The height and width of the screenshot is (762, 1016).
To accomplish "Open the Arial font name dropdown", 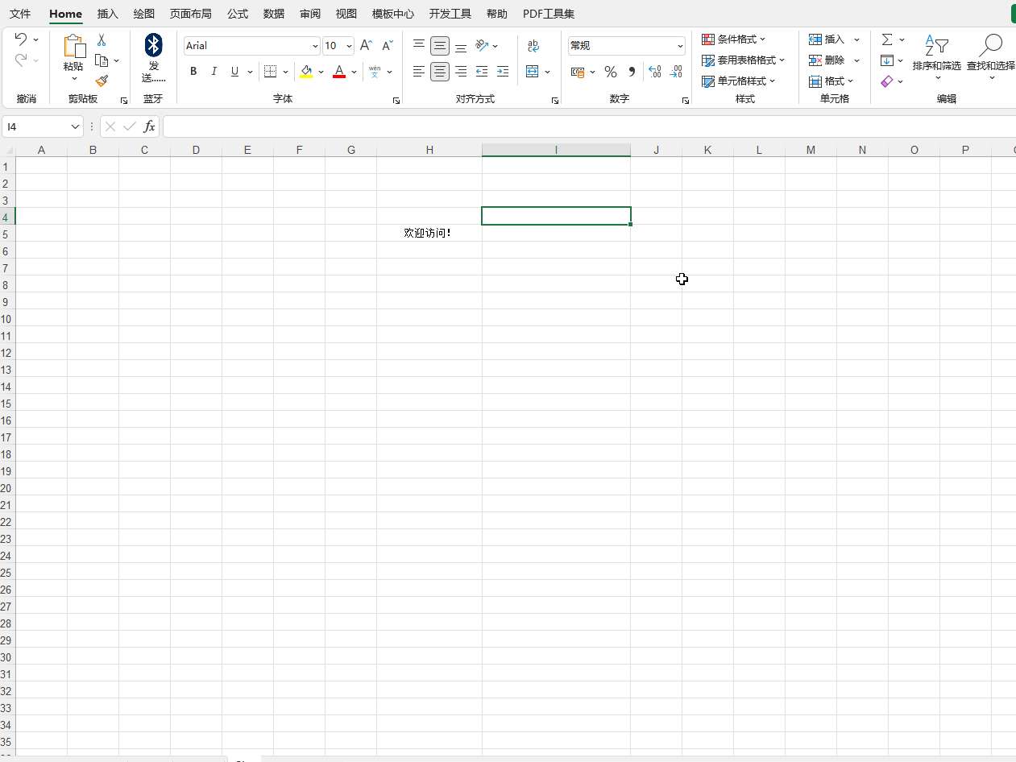I will click(315, 46).
